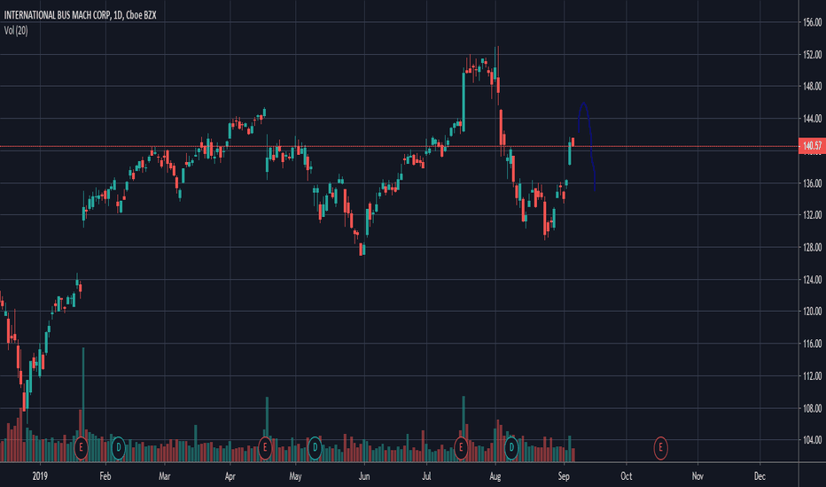Click the 112.00 price axis label
826x487 pixels.
(x=813, y=376)
